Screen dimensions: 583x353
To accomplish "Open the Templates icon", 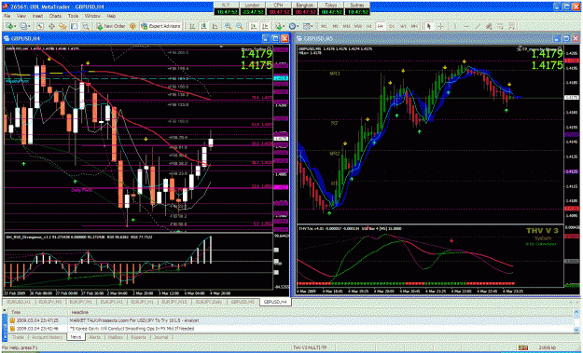I will [307, 26].
